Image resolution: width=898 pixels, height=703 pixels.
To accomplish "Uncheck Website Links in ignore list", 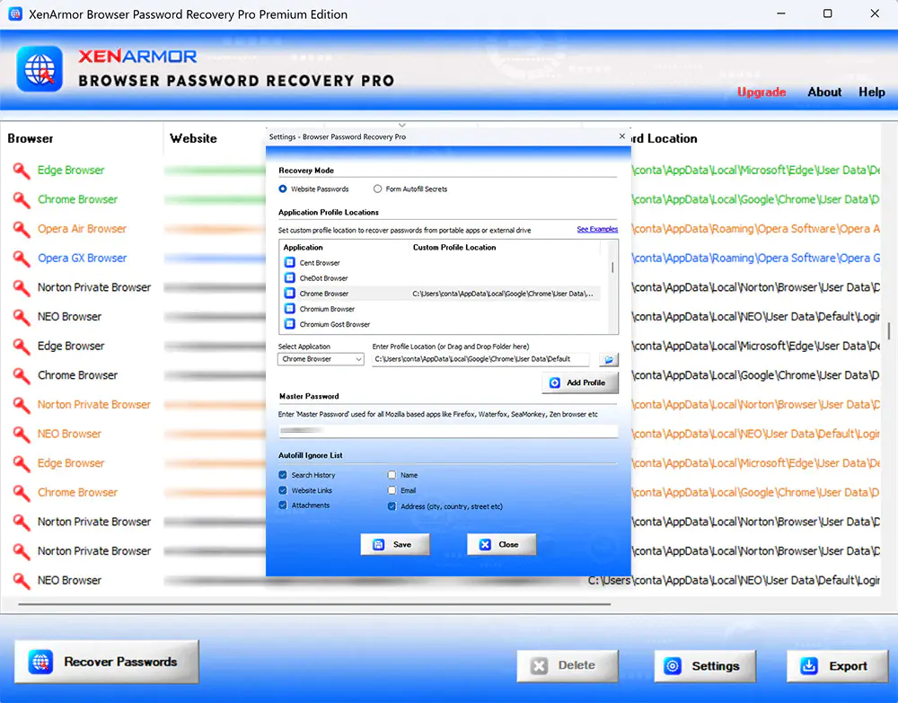I will click(283, 490).
